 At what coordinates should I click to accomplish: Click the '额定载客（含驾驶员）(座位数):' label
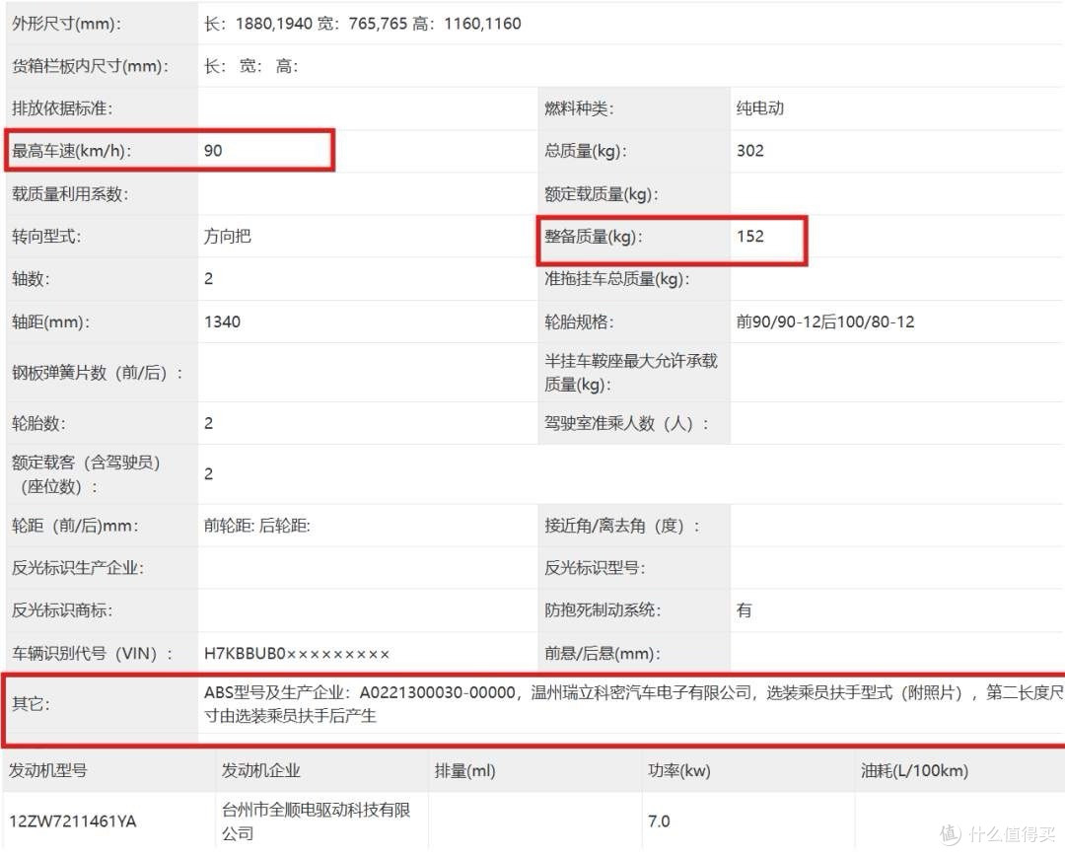[86, 474]
